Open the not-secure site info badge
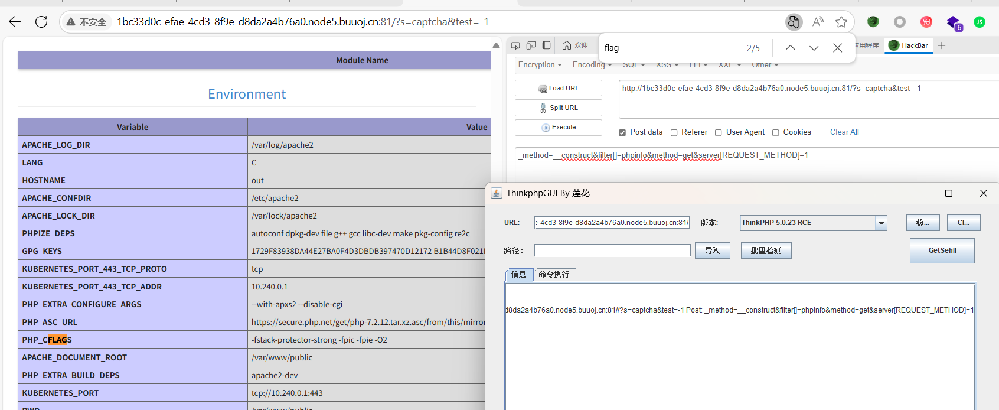 [86, 22]
